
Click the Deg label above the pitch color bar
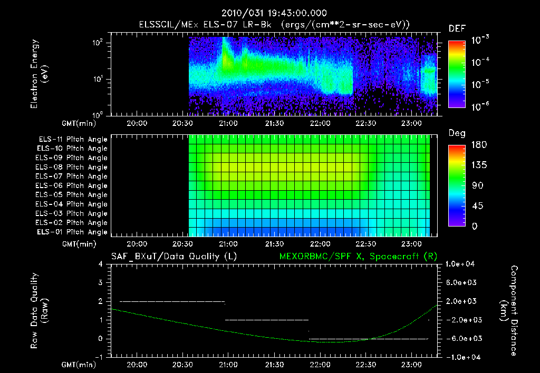pyautogui.click(x=457, y=133)
